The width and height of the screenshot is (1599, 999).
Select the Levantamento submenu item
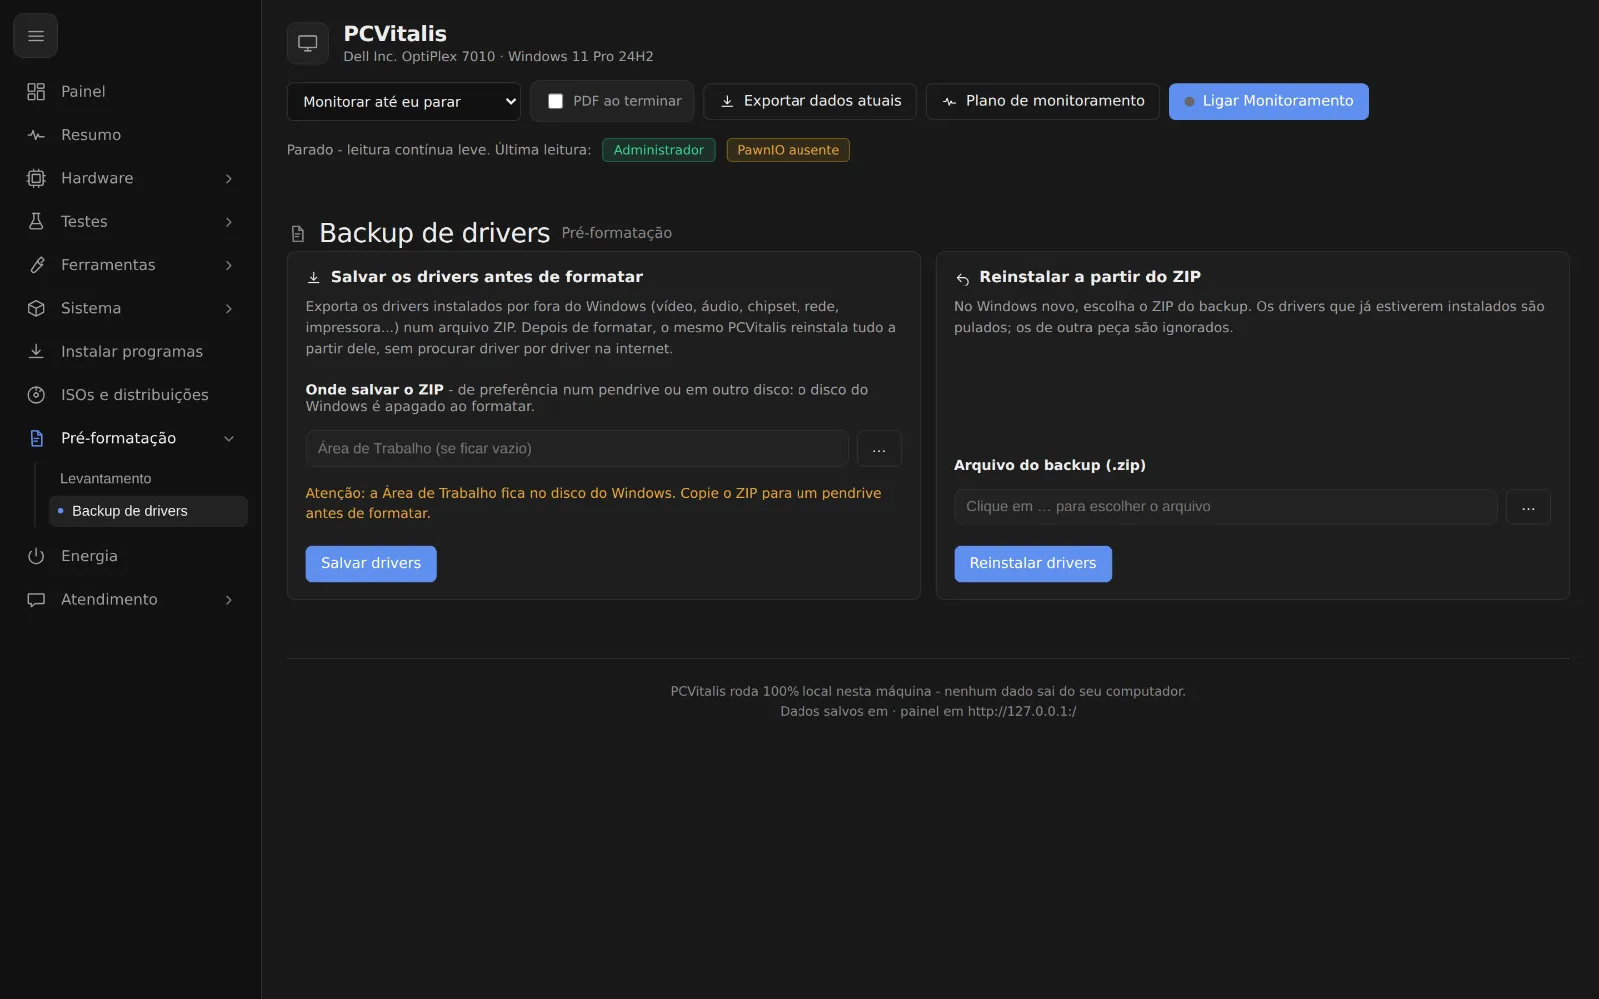coord(148,479)
